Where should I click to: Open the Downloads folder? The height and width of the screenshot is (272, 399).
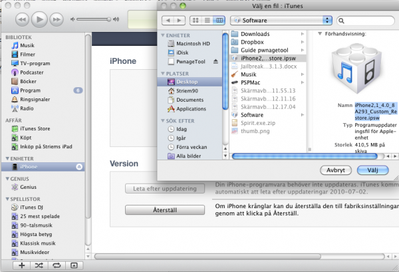(x=268, y=34)
